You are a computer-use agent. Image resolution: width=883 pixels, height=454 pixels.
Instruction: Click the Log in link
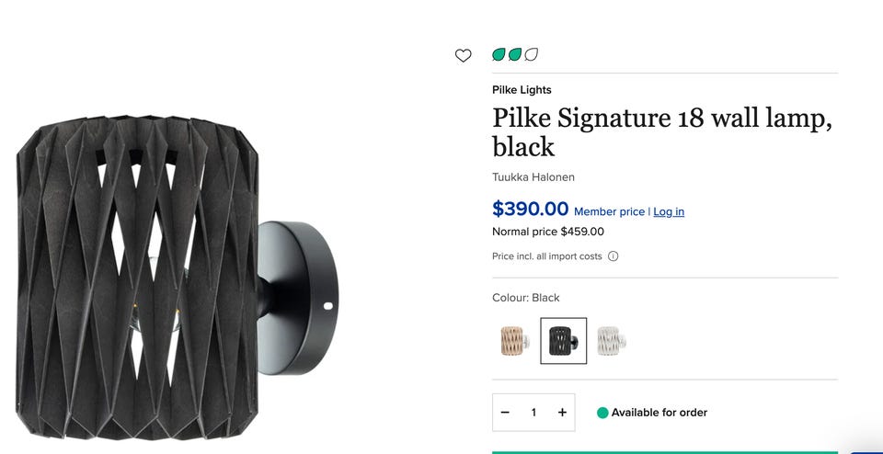669,211
